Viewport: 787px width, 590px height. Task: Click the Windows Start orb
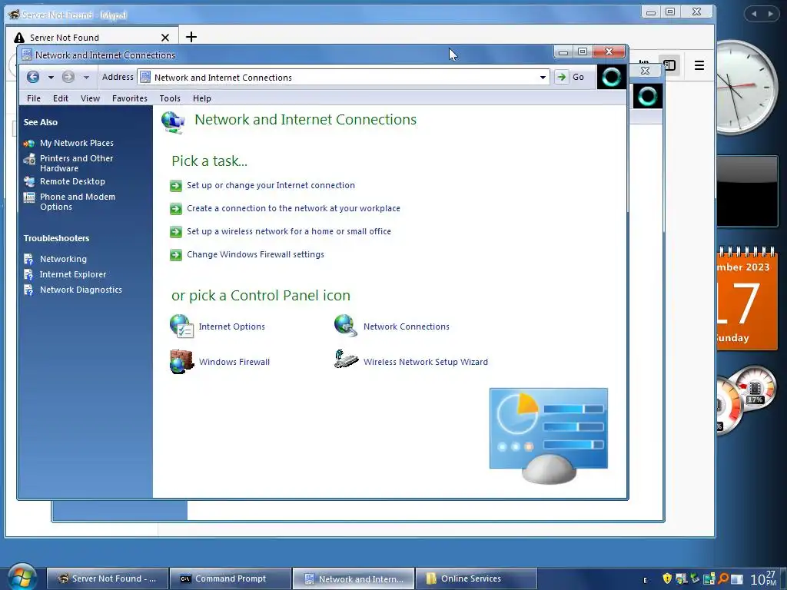pyautogui.click(x=22, y=577)
